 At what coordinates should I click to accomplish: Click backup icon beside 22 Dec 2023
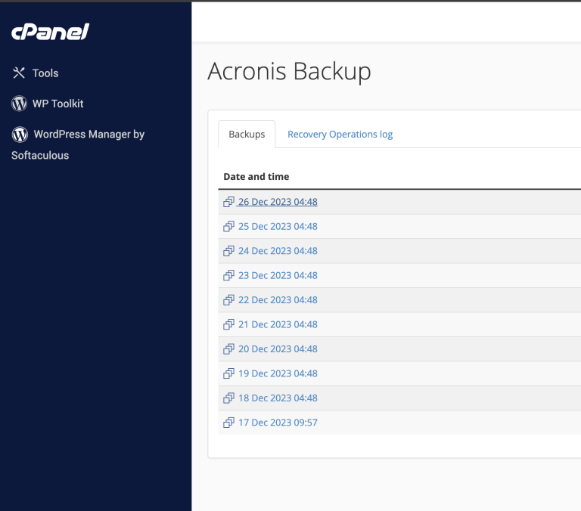[228, 299]
